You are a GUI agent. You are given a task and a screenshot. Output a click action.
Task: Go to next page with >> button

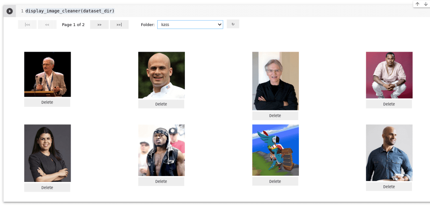pyautogui.click(x=99, y=25)
